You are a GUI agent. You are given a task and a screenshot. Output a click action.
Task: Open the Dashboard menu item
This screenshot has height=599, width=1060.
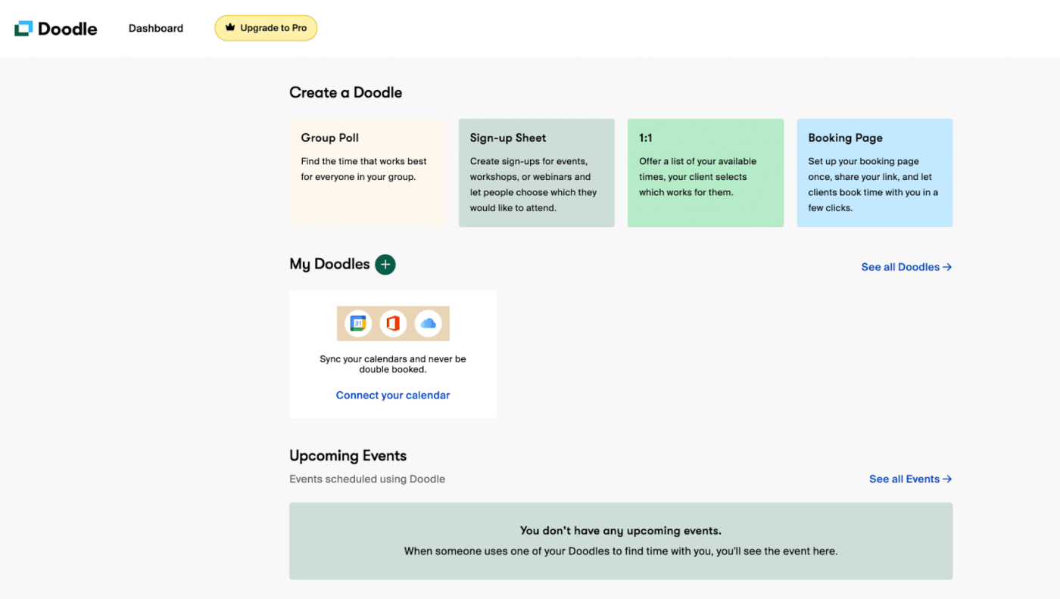156,28
